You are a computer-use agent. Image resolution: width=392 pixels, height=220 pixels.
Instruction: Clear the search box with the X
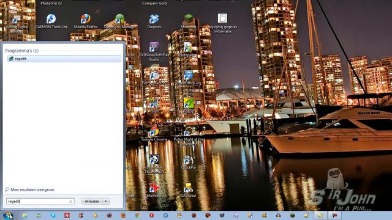click(x=70, y=202)
